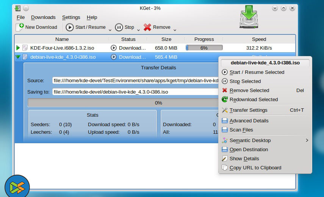
Task: Click the Source URL field
Action: 135,81
